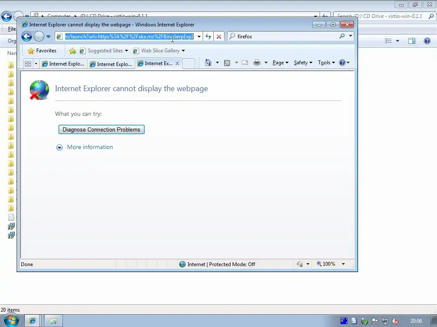Open a new blank tab
This screenshot has width=437, height=327.
pos(189,63)
